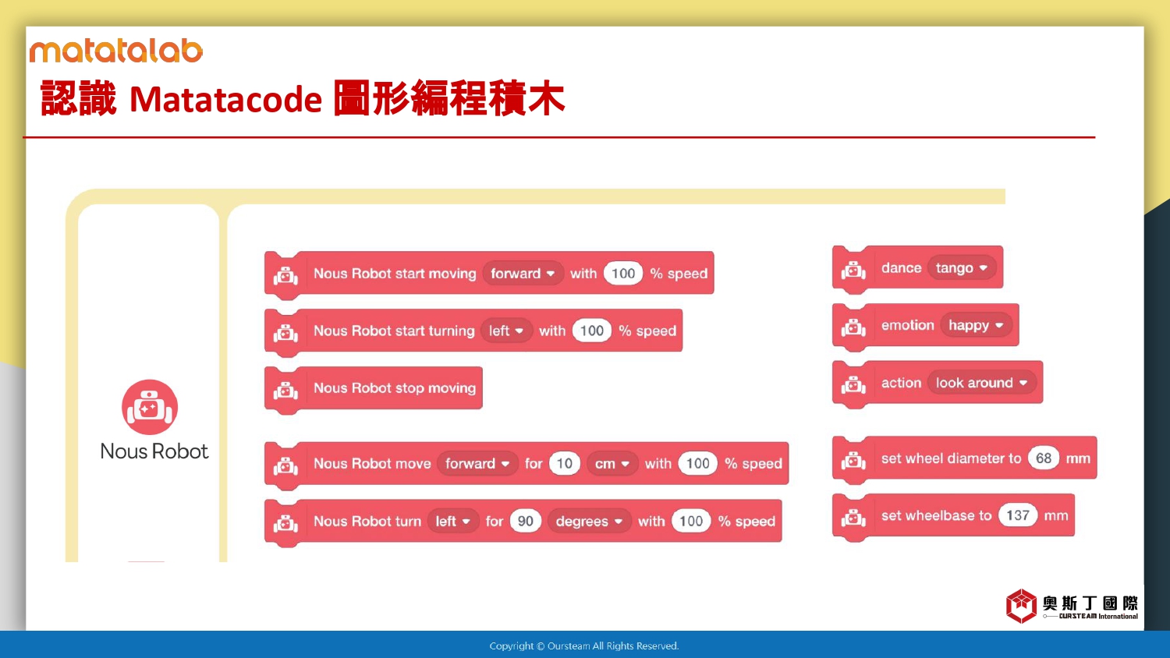
Task: Edit angle value 90 in turn block
Action: click(x=526, y=521)
